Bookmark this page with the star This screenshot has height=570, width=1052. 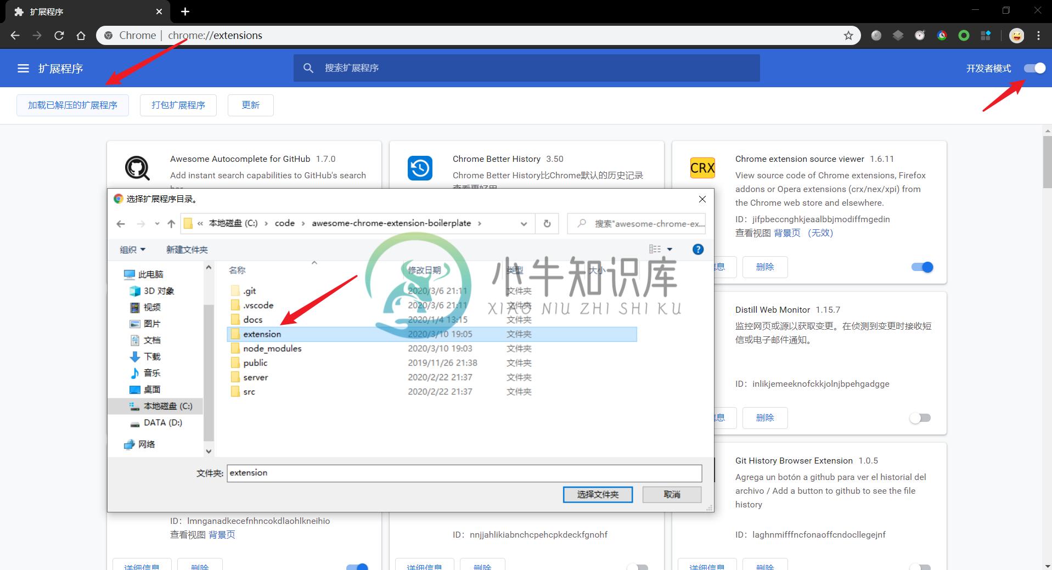coord(848,36)
